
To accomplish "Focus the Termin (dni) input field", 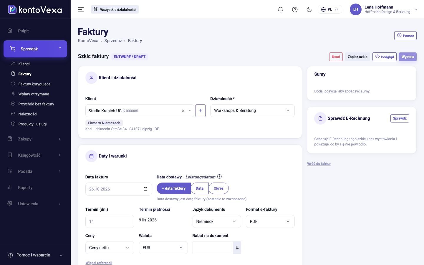I will click(x=110, y=221).
